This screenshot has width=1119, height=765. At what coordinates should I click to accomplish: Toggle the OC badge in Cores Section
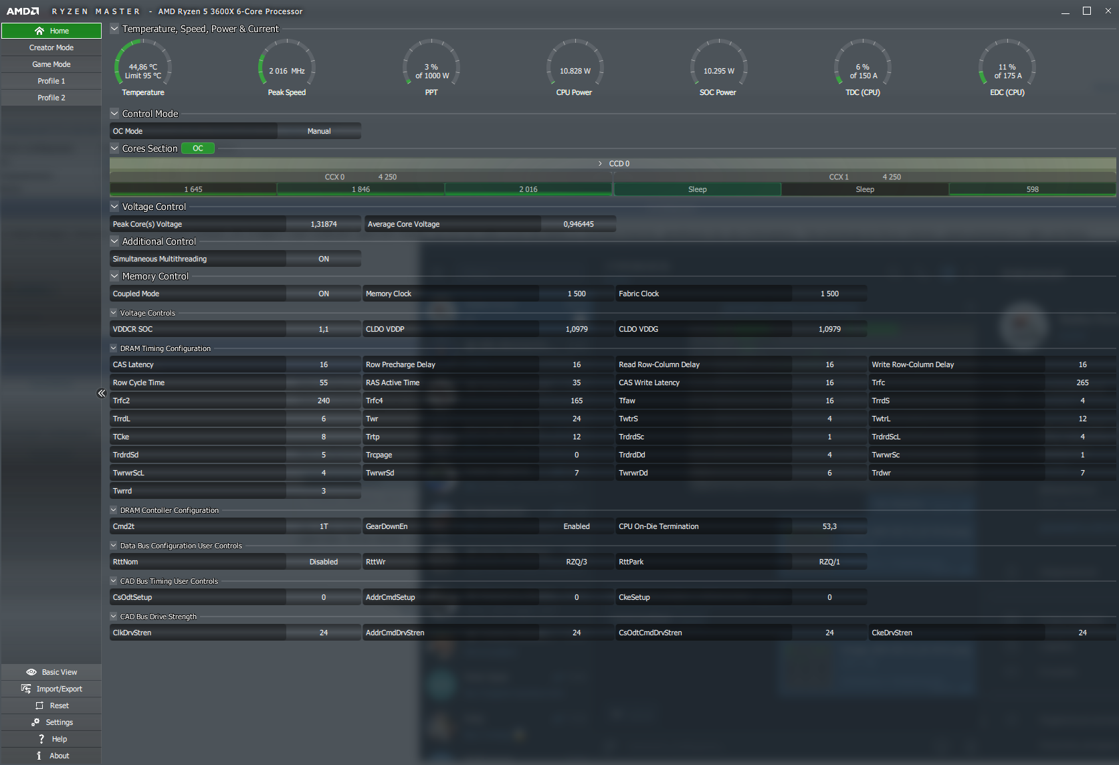(198, 148)
